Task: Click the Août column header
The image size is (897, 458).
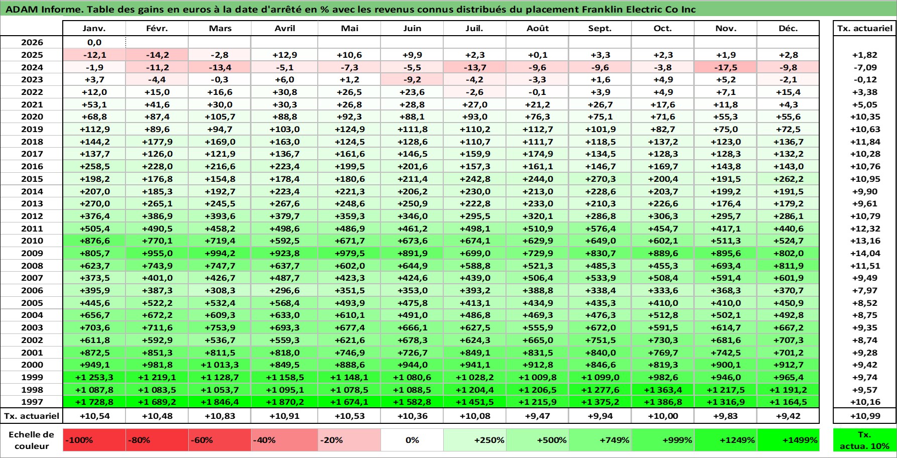Action: click(x=538, y=28)
